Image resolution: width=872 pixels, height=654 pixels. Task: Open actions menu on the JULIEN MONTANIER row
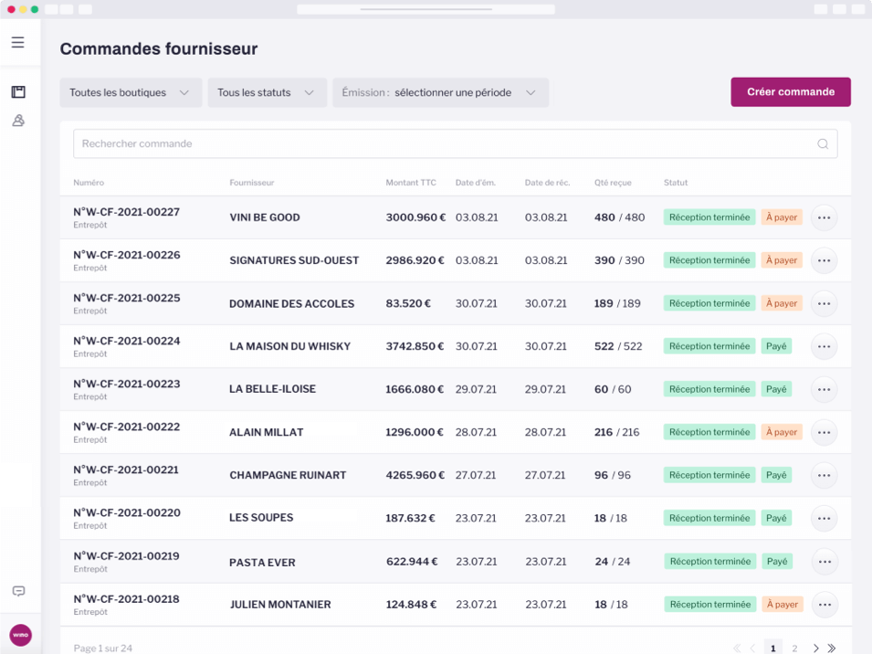point(824,604)
